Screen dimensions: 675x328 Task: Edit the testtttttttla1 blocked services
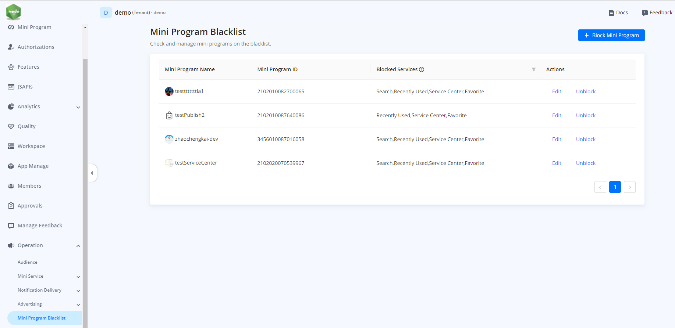tap(557, 91)
